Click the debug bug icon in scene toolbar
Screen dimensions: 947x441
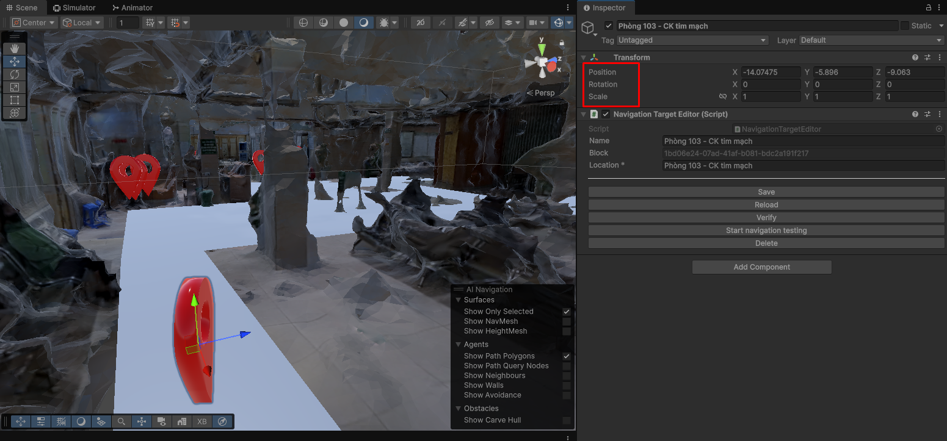[x=383, y=23]
